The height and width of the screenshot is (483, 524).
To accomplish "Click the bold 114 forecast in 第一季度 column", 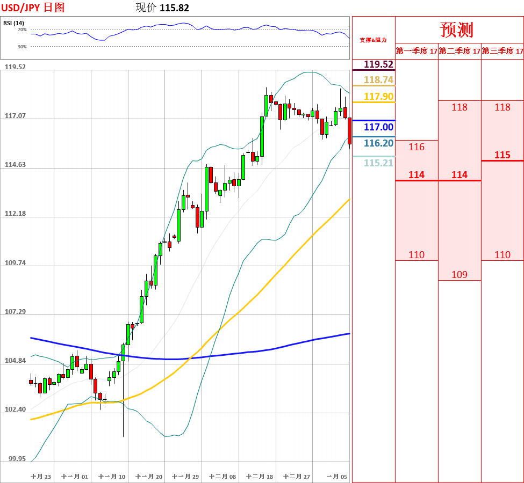I will (417, 174).
